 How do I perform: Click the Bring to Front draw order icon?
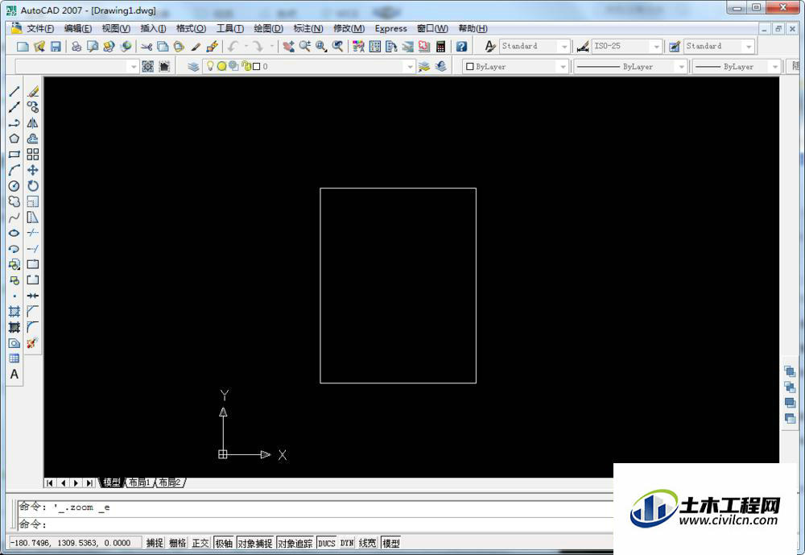[x=790, y=371]
